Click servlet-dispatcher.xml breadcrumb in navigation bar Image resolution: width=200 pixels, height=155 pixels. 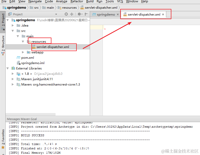point(99,8)
